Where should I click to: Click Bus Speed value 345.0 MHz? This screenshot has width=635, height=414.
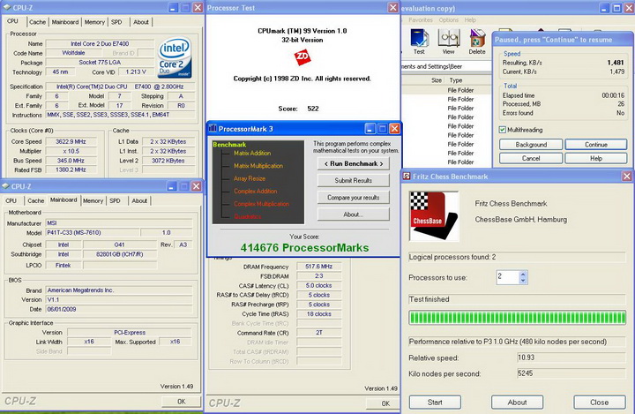(71, 161)
